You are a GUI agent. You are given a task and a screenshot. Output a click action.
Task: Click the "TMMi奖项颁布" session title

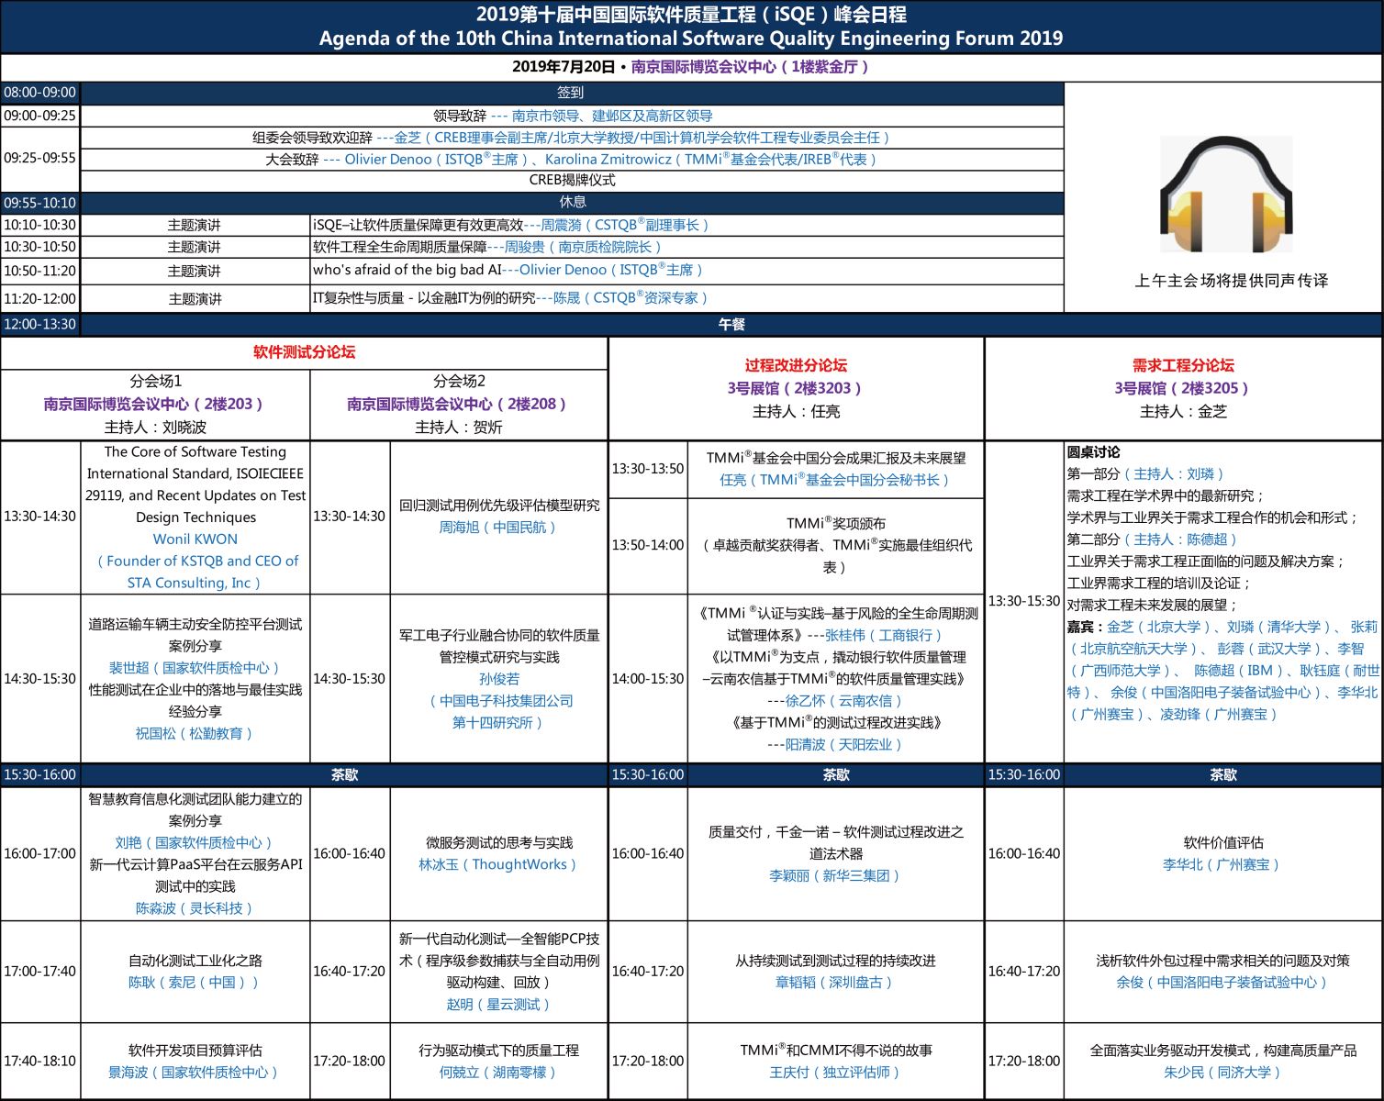pos(836,523)
